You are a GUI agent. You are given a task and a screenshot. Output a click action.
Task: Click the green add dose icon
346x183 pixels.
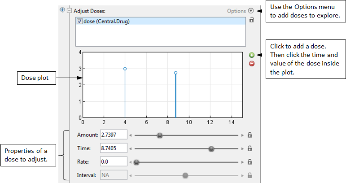[252, 55]
